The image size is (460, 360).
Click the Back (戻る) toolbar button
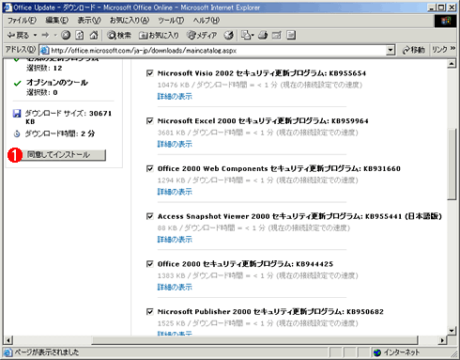18,36
